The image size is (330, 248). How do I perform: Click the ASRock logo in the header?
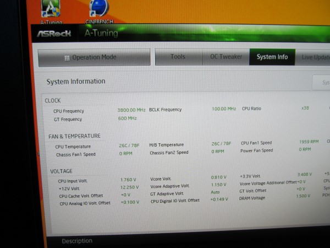coord(54,34)
